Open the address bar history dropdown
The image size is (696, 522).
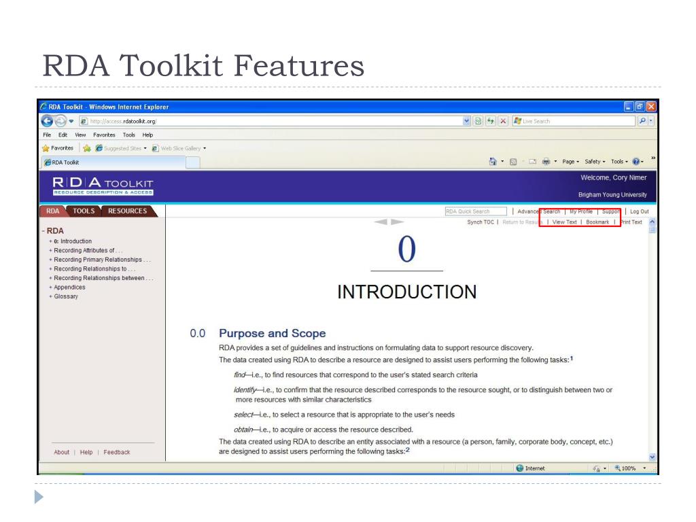[x=466, y=121]
